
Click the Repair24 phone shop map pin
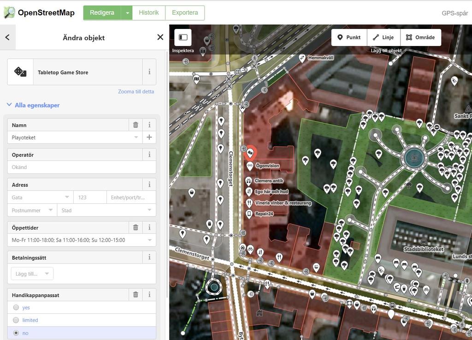(x=249, y=214)
